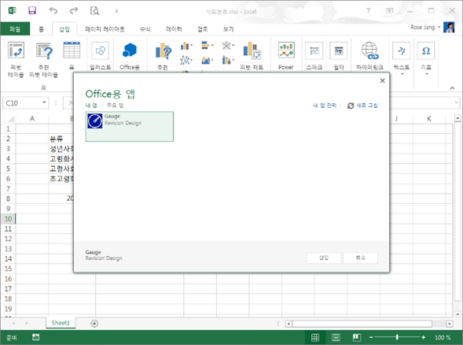This screenshot has height=345, width=463.
Task: Insert a combo chart
Action: [228, 61]
